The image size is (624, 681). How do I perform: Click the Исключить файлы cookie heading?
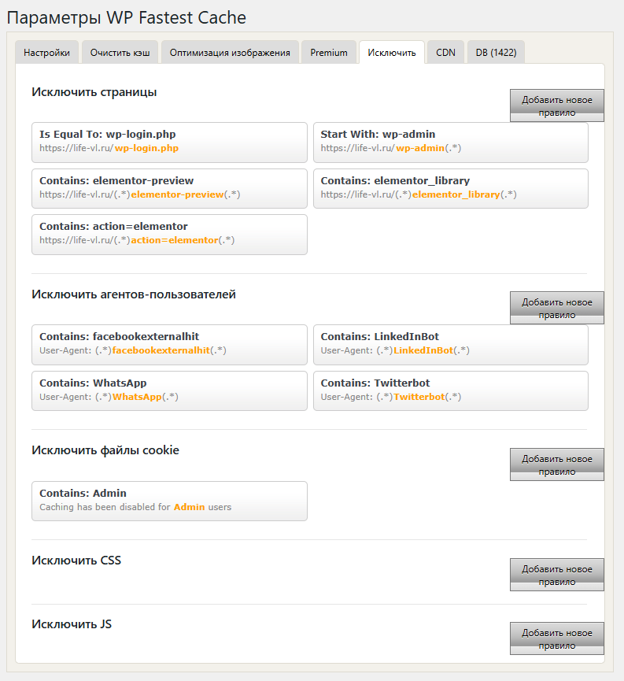pos(105,450)
